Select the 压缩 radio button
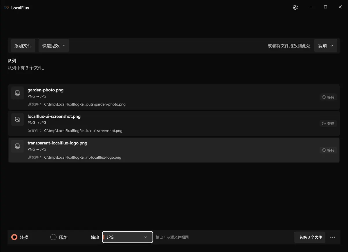Image resolution: width=348 pixels, height=252 pixels. pyautogui.click(x=53, y=237)
